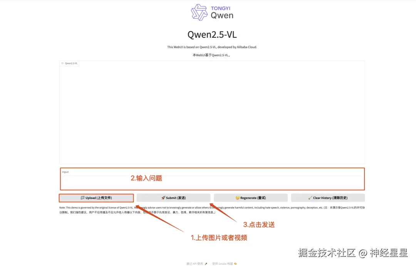The height and width of the screenshot is (266, 416).
Task: Click the Tongyi Qwen logo
Action: click(x=212, y=12)
